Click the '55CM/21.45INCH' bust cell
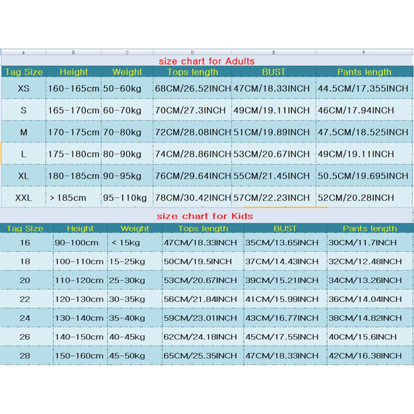414x414 pixels. coord(273,176)
